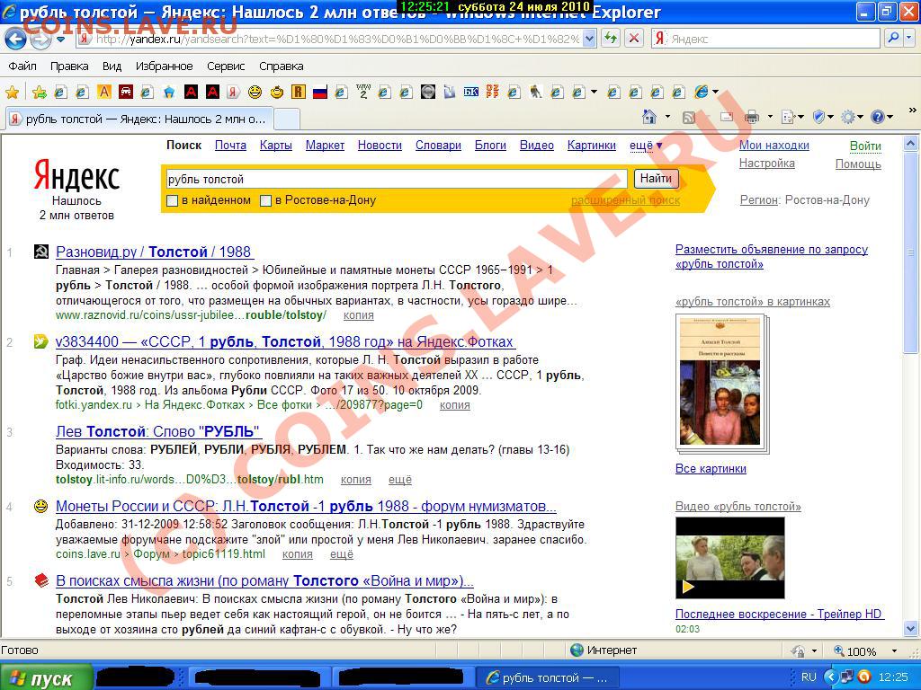Image resolution: width=921 pixels, height=690 pixels.
Task: Refresh the page with the green arrows icon
Action: tap(612, 39)
